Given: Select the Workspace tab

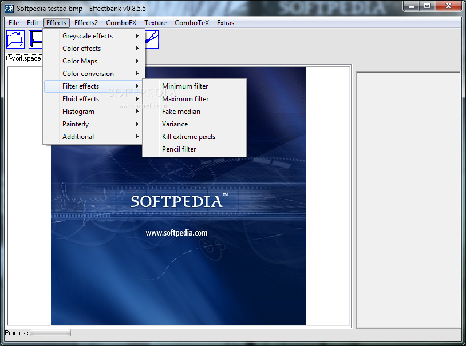Looking at the screenshot, I should (25, 58).
